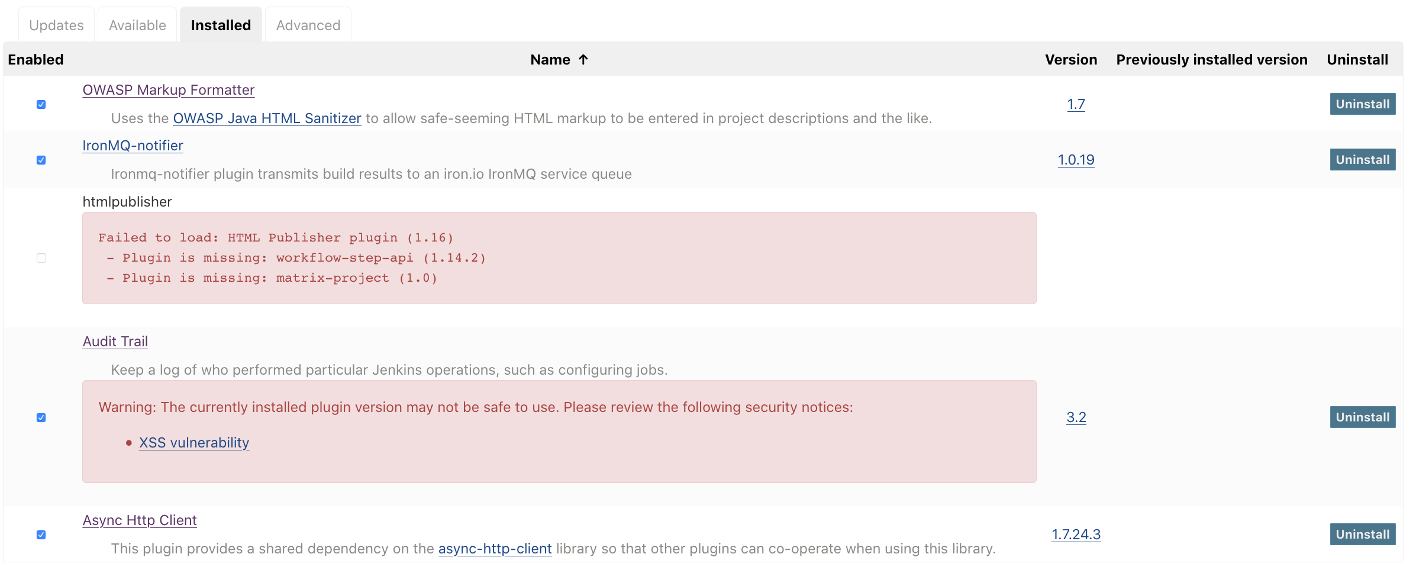
Task: Click the sort arrow next to Name
Action: click(x=583, y=59)
